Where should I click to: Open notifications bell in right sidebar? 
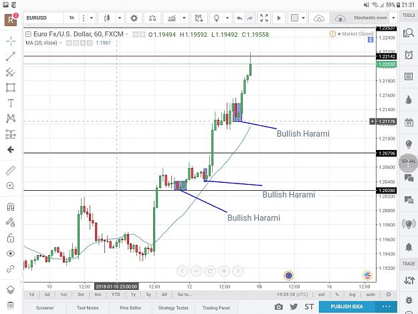pos(409,247)
